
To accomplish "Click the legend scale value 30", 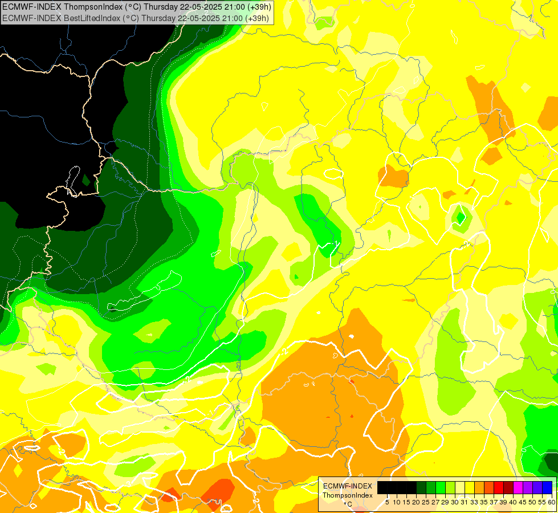I will click(455, 502).
